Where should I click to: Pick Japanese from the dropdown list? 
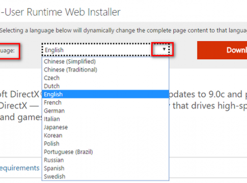105,127
